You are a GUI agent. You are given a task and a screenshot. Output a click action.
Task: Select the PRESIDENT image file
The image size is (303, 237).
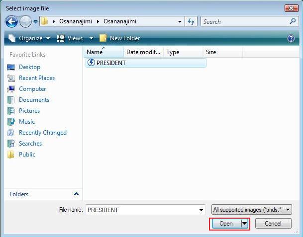click(x=110, y=63)
